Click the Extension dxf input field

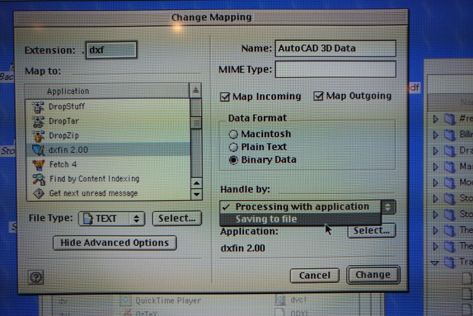point(111,50)
